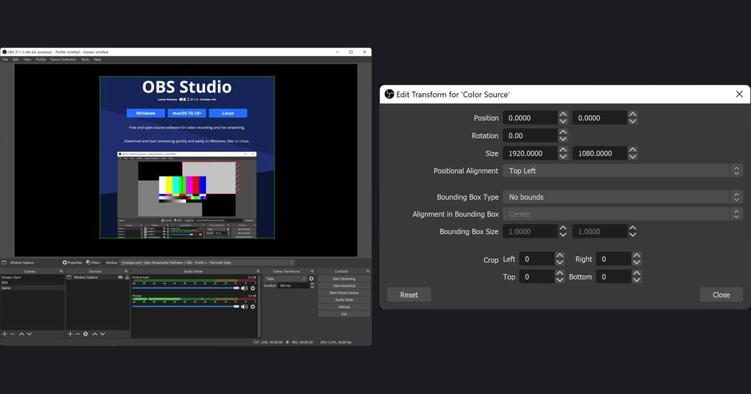
Task: Enable Studio Mode in Controls
Action: point(344,300)
